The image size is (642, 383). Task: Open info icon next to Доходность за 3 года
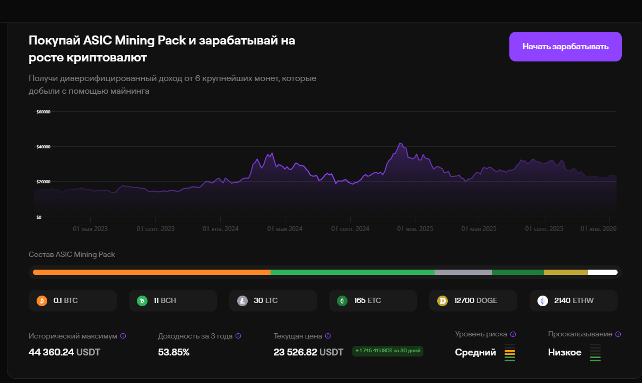click(238, 336)
